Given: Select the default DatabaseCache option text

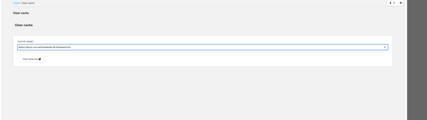Looking at the screenshot, I should 44,47.
